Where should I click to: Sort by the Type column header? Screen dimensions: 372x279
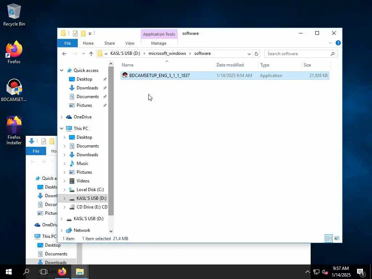click(x=279, y=65)
